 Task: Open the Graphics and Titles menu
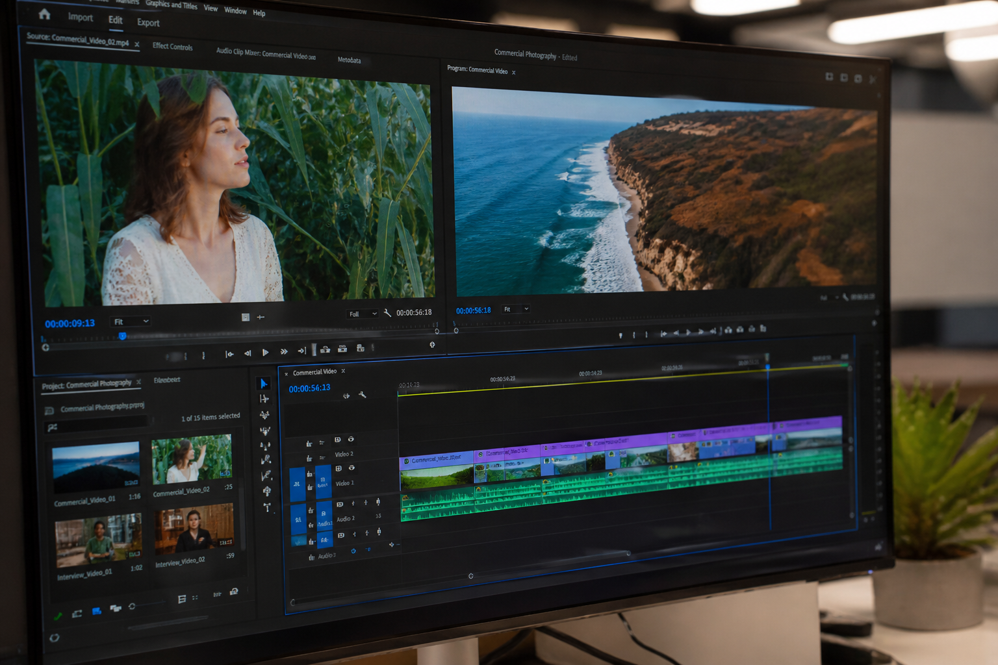coord(171,5)
